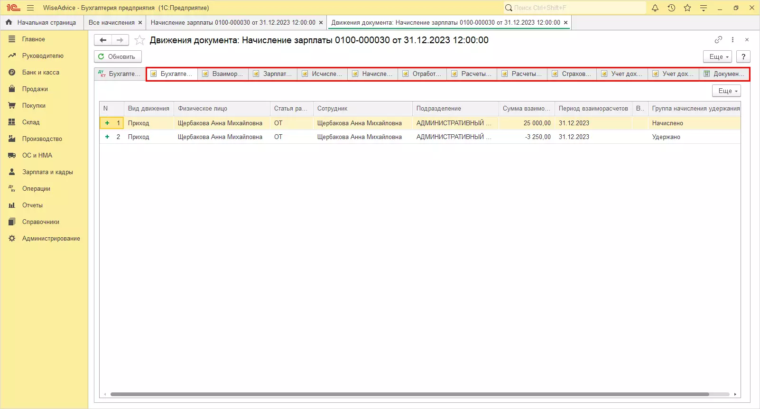Select the Зарплат… register tab
This screenshot has height=409, width=760.
273,74
